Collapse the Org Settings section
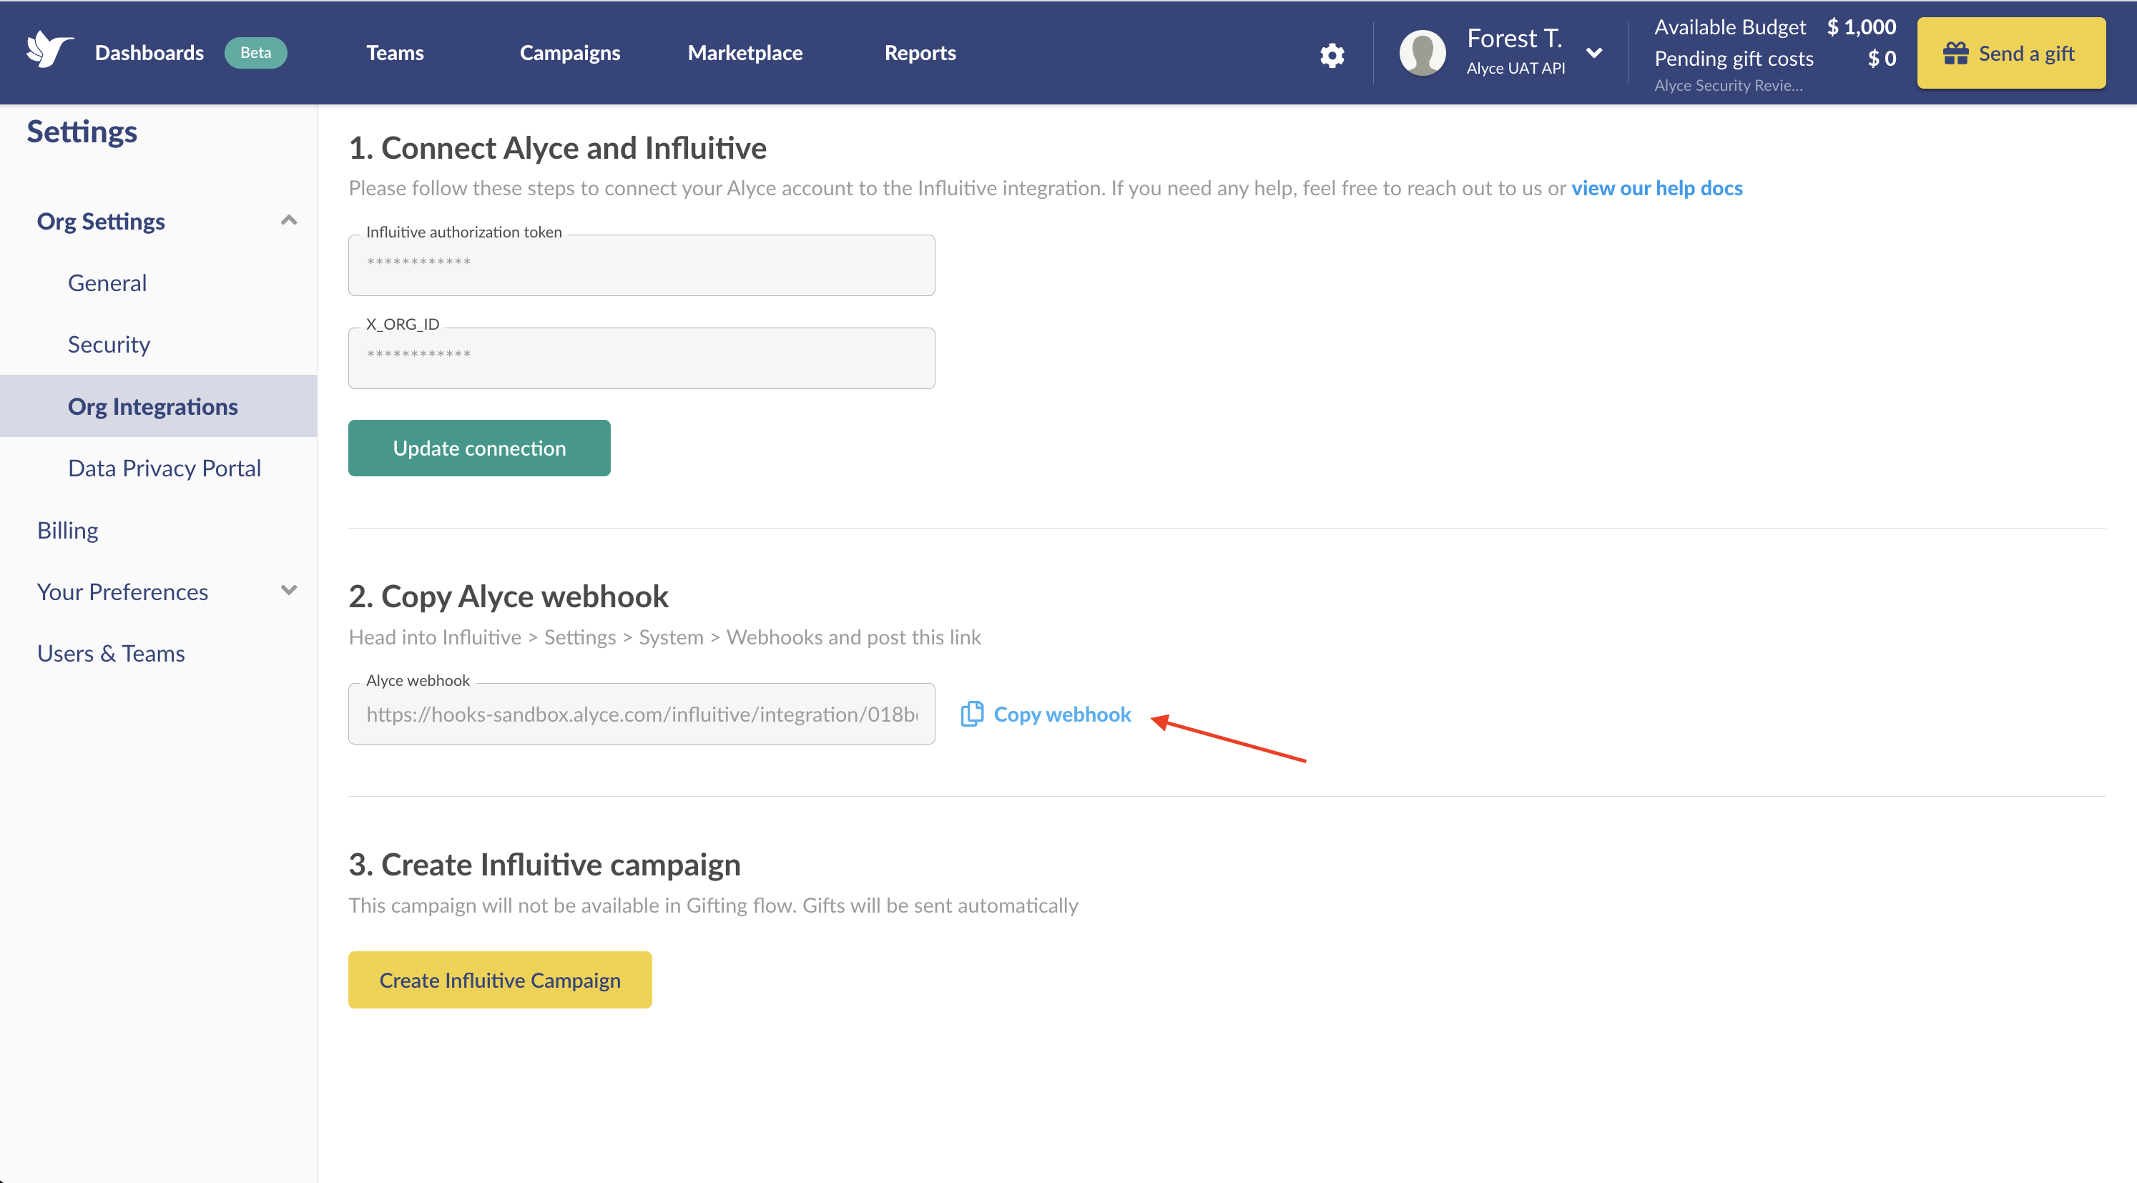The height and width of the screenshot is (1183, 2137). [289, 220]
